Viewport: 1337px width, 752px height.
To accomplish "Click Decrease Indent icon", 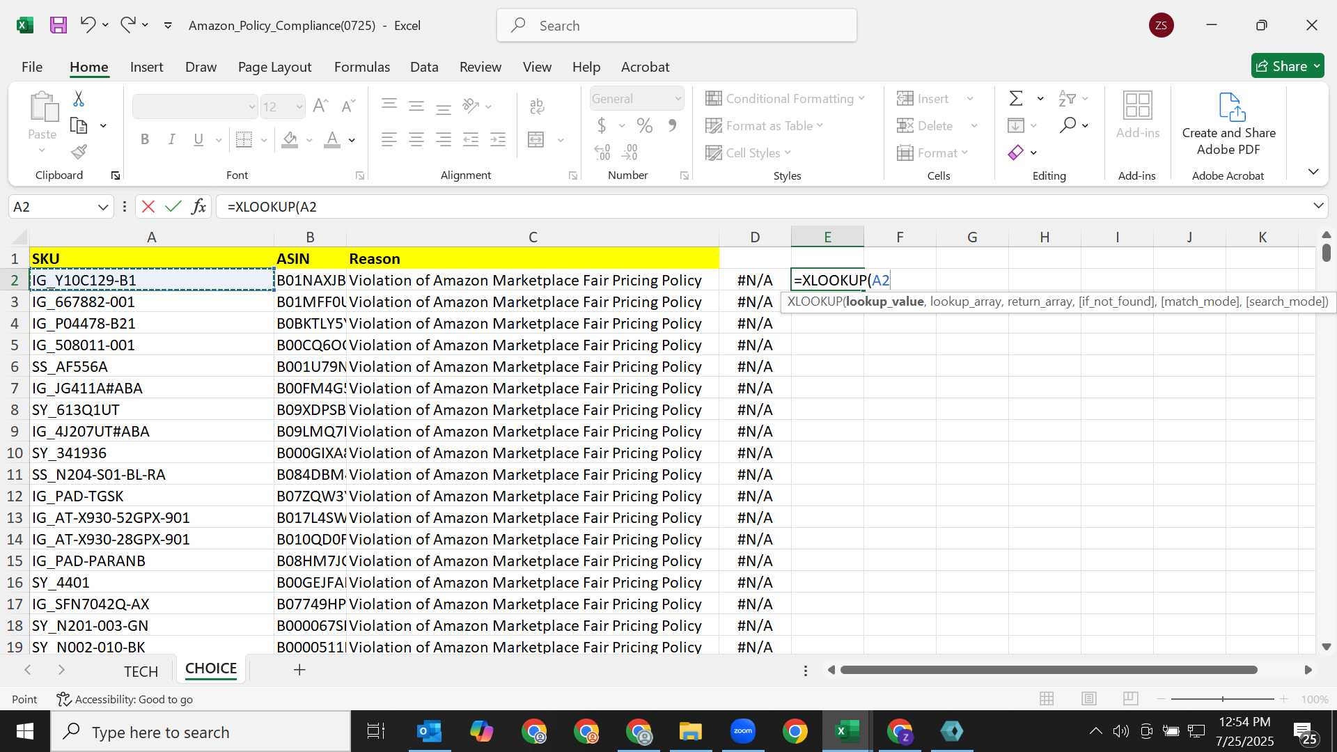I will [471, 139].
